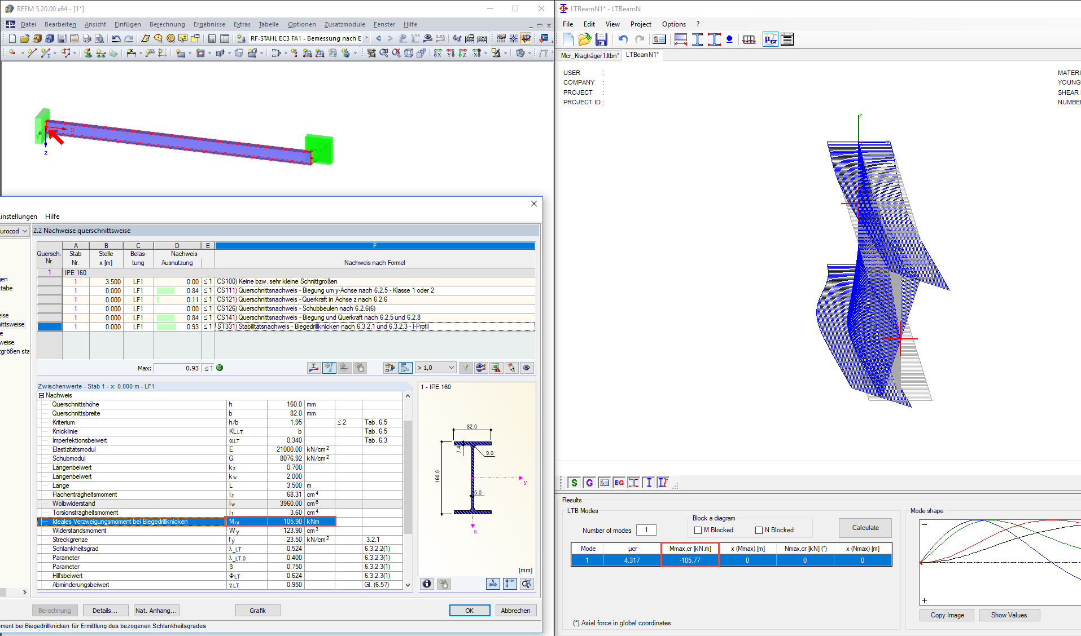Click the zoom reset icon below section graphic
The width and height of the screenshot is (1081, 636).
(x=527, y=584)
